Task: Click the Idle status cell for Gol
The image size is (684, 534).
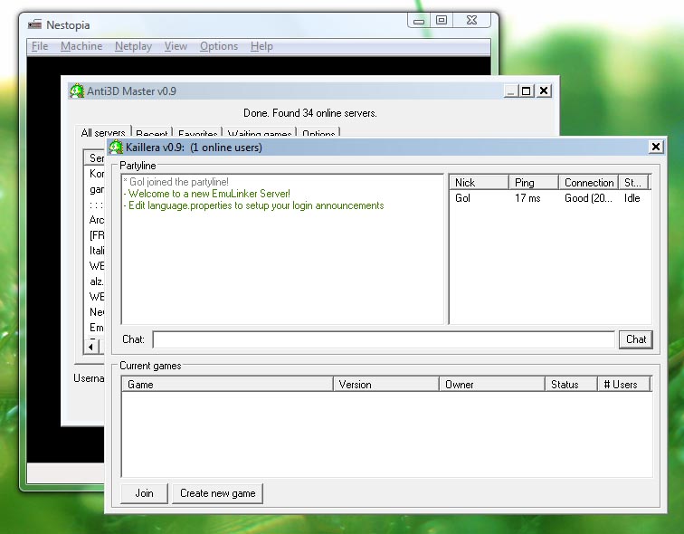Action: click(x=632, y=198)
